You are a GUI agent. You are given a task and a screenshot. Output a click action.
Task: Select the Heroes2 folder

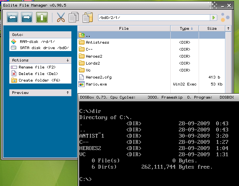point(94,56)
